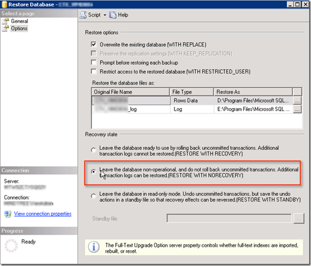Click the Restore Database title bar icon
The width and height of the screenshot is (311, 266).
4,4
